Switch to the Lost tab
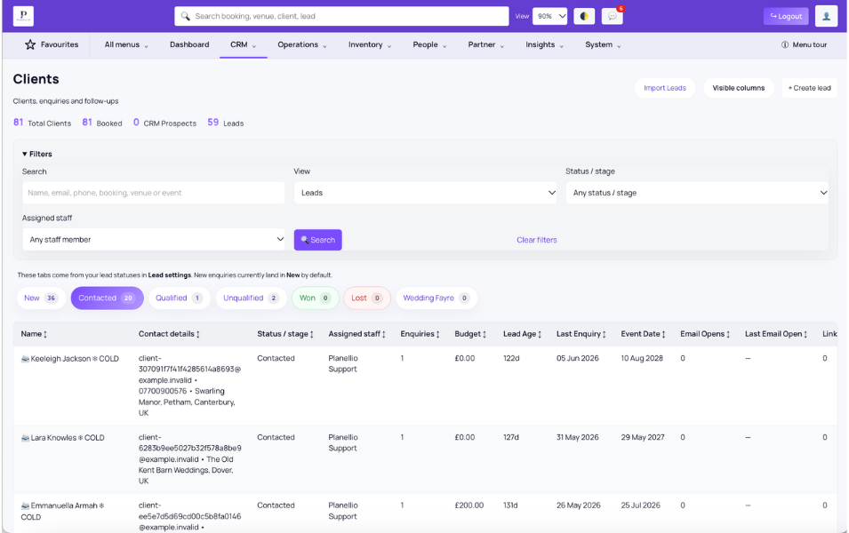The width and height of the screenshot is (849, 533). (367, 298)
